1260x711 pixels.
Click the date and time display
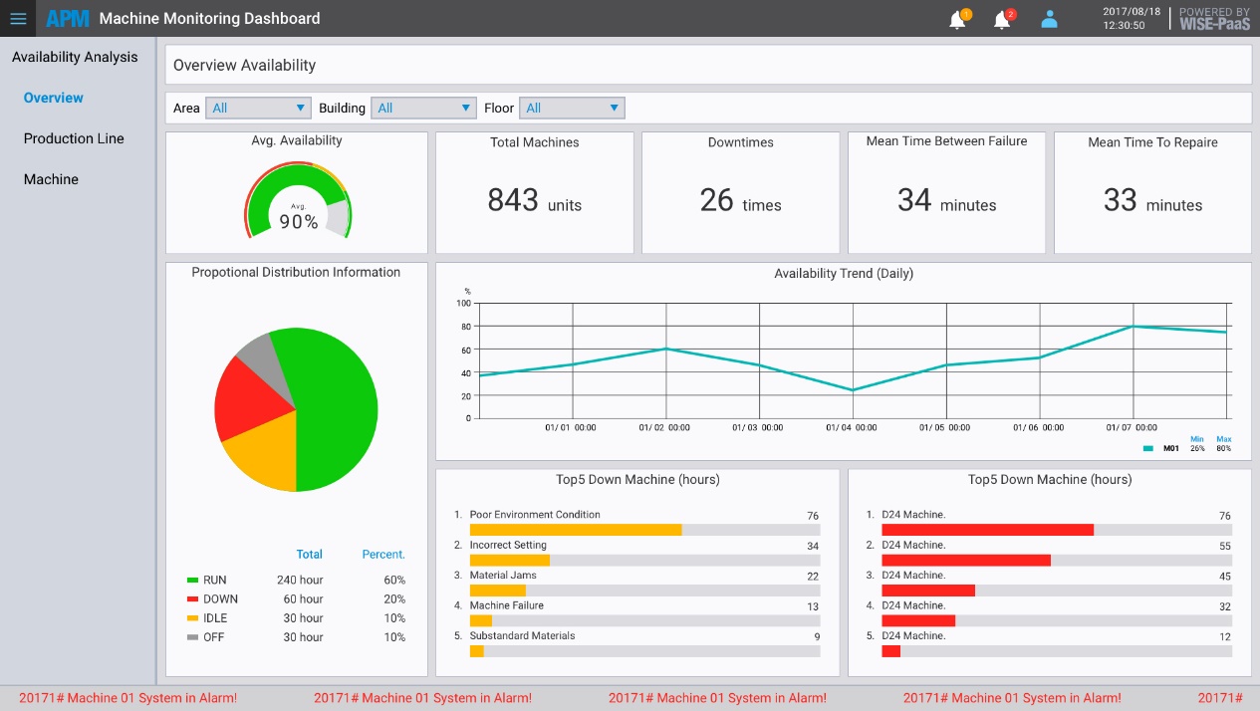point(1132,18)
